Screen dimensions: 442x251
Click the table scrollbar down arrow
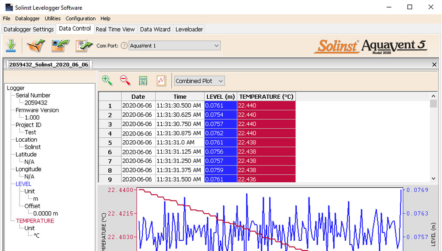click(433, 178)
